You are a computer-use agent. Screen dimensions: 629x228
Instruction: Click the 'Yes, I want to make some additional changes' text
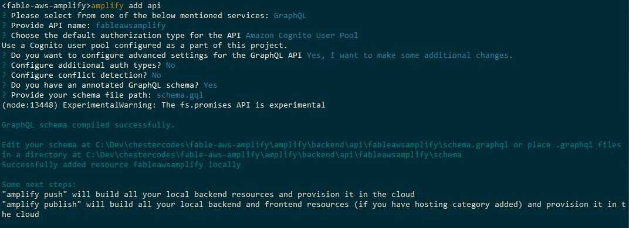tap(410, 56)
